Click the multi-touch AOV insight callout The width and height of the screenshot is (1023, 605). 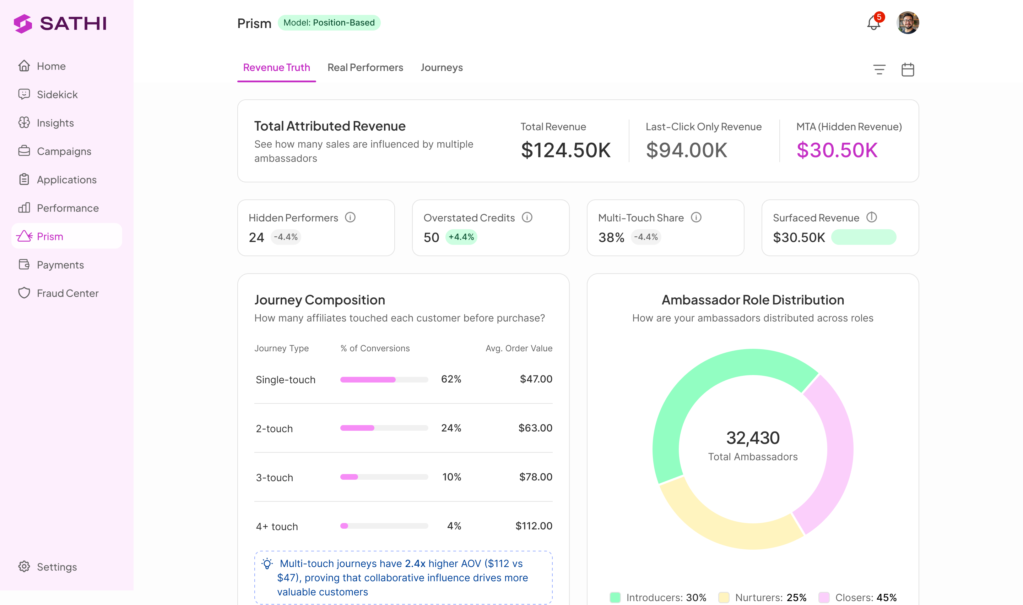pos(403,577)
